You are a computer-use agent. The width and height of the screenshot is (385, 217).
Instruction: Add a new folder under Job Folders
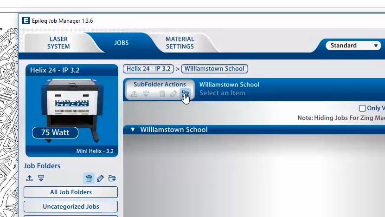(112, 178)
